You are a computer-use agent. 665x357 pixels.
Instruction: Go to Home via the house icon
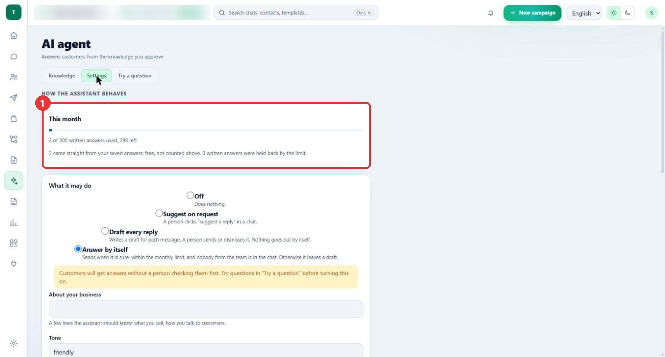(x=14, y=35)
